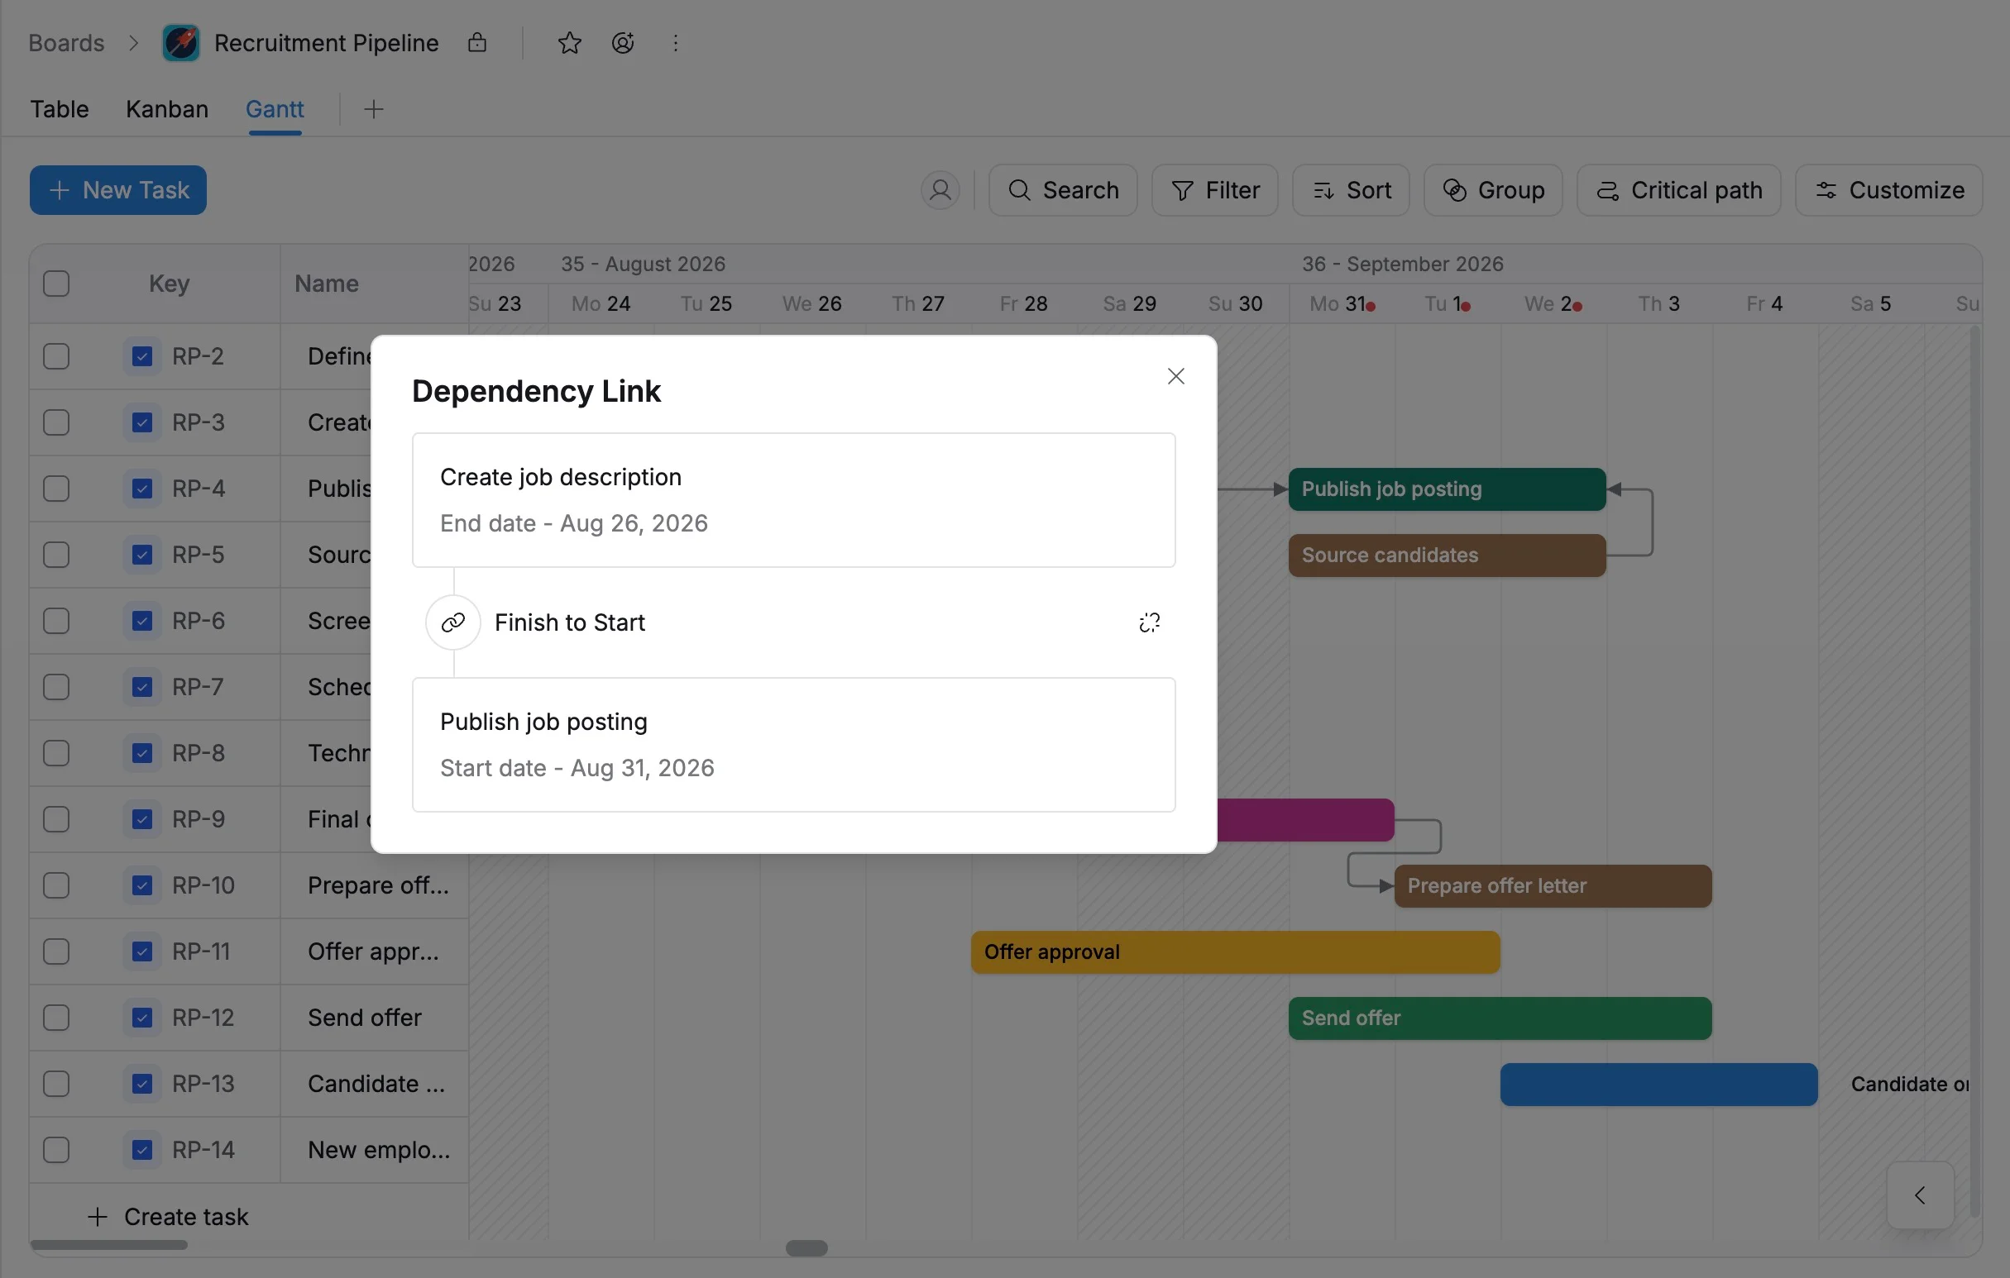
Task: Click the RP-8 task type icon
Action: pyautogui.click(x=142, y=753)
